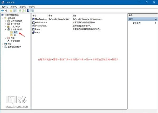This screenshot has height=113, width=158.
Task: Click the 管理计算机(域)的内置帐户 description
Action: pyautogui.click(x=84, y=22)
